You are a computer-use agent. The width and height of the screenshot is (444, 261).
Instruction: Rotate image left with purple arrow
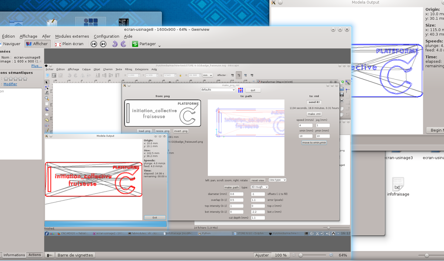(115, 44)
